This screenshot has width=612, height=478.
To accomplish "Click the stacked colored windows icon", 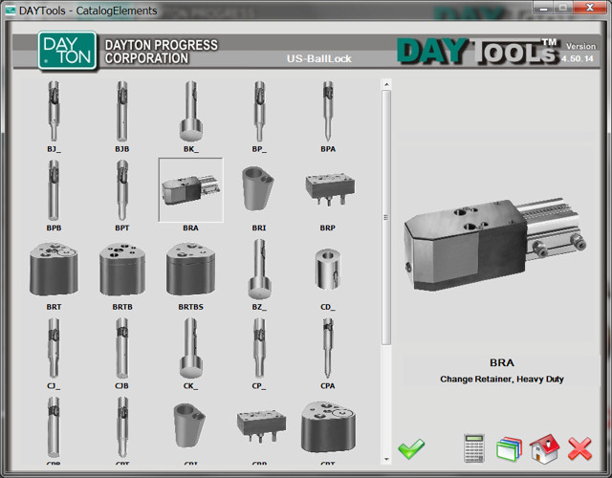I will point(509,448).
